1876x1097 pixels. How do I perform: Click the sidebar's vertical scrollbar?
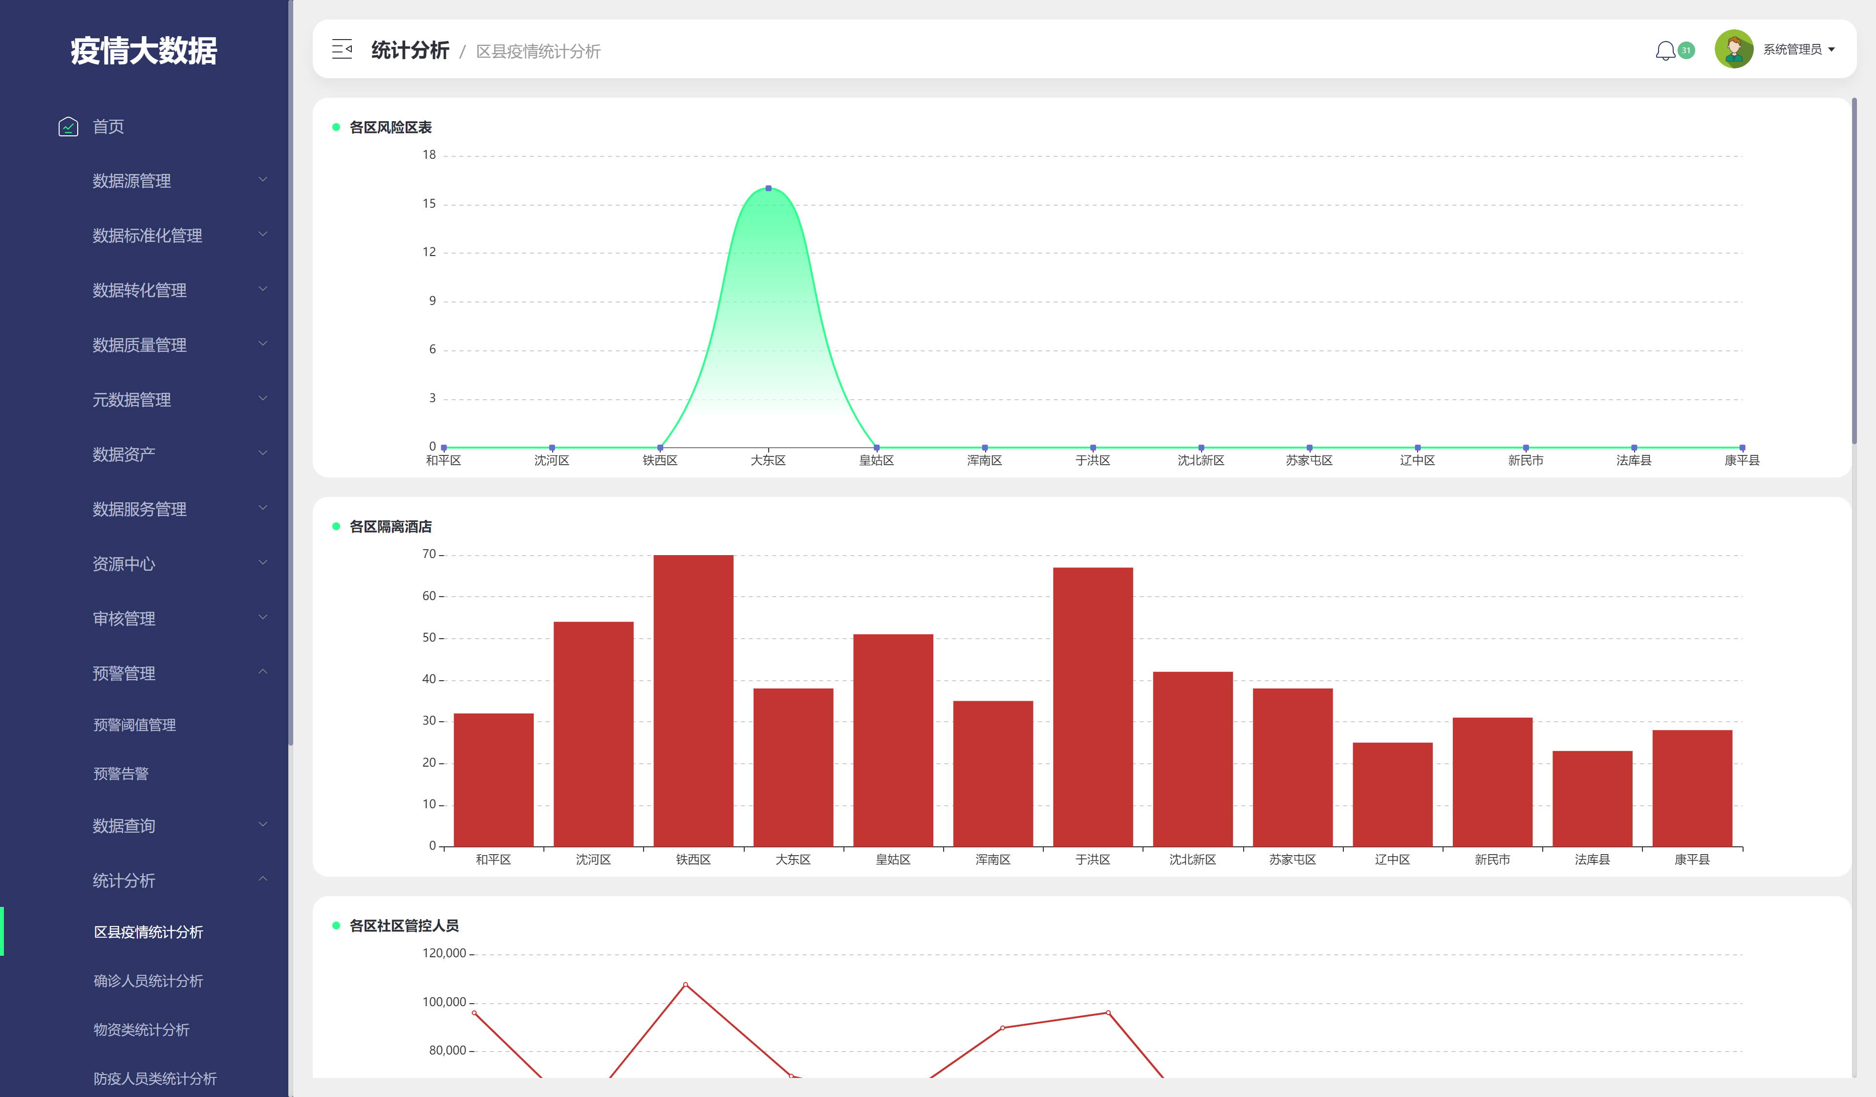(291, 372)
